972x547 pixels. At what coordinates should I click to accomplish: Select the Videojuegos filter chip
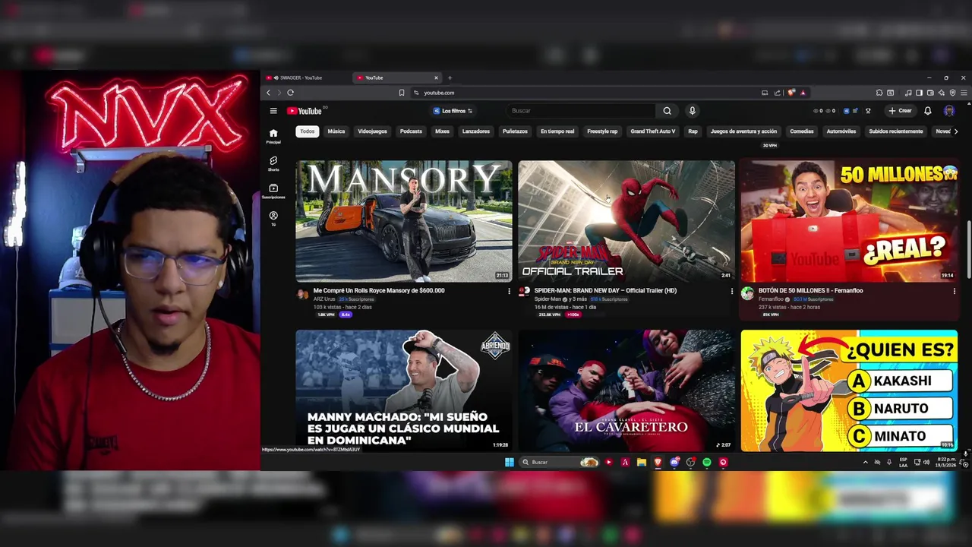372,131
